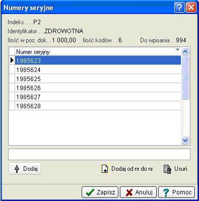Click the scrollbar up arrow
The image size is (199, 201).
[185, 52]
